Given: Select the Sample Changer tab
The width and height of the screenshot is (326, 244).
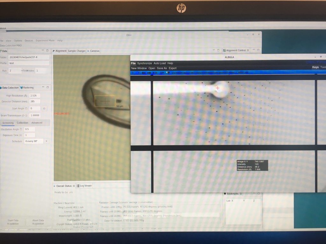Looking at the screenshot, I should [x=76, y=51].
